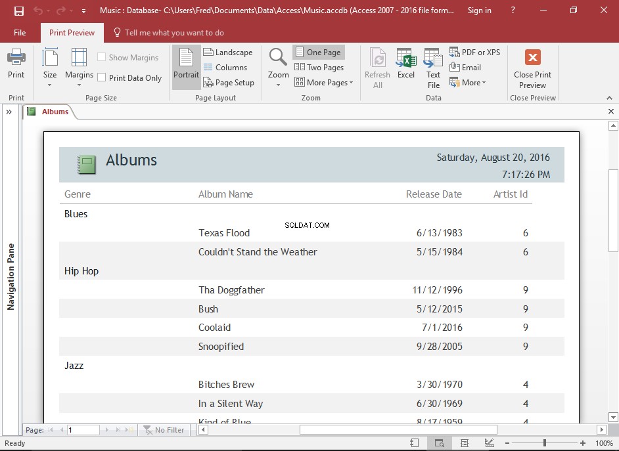Export report to Text File
Image resolution: width=619 pixels, height=451 pixels.
click(433, 68)
